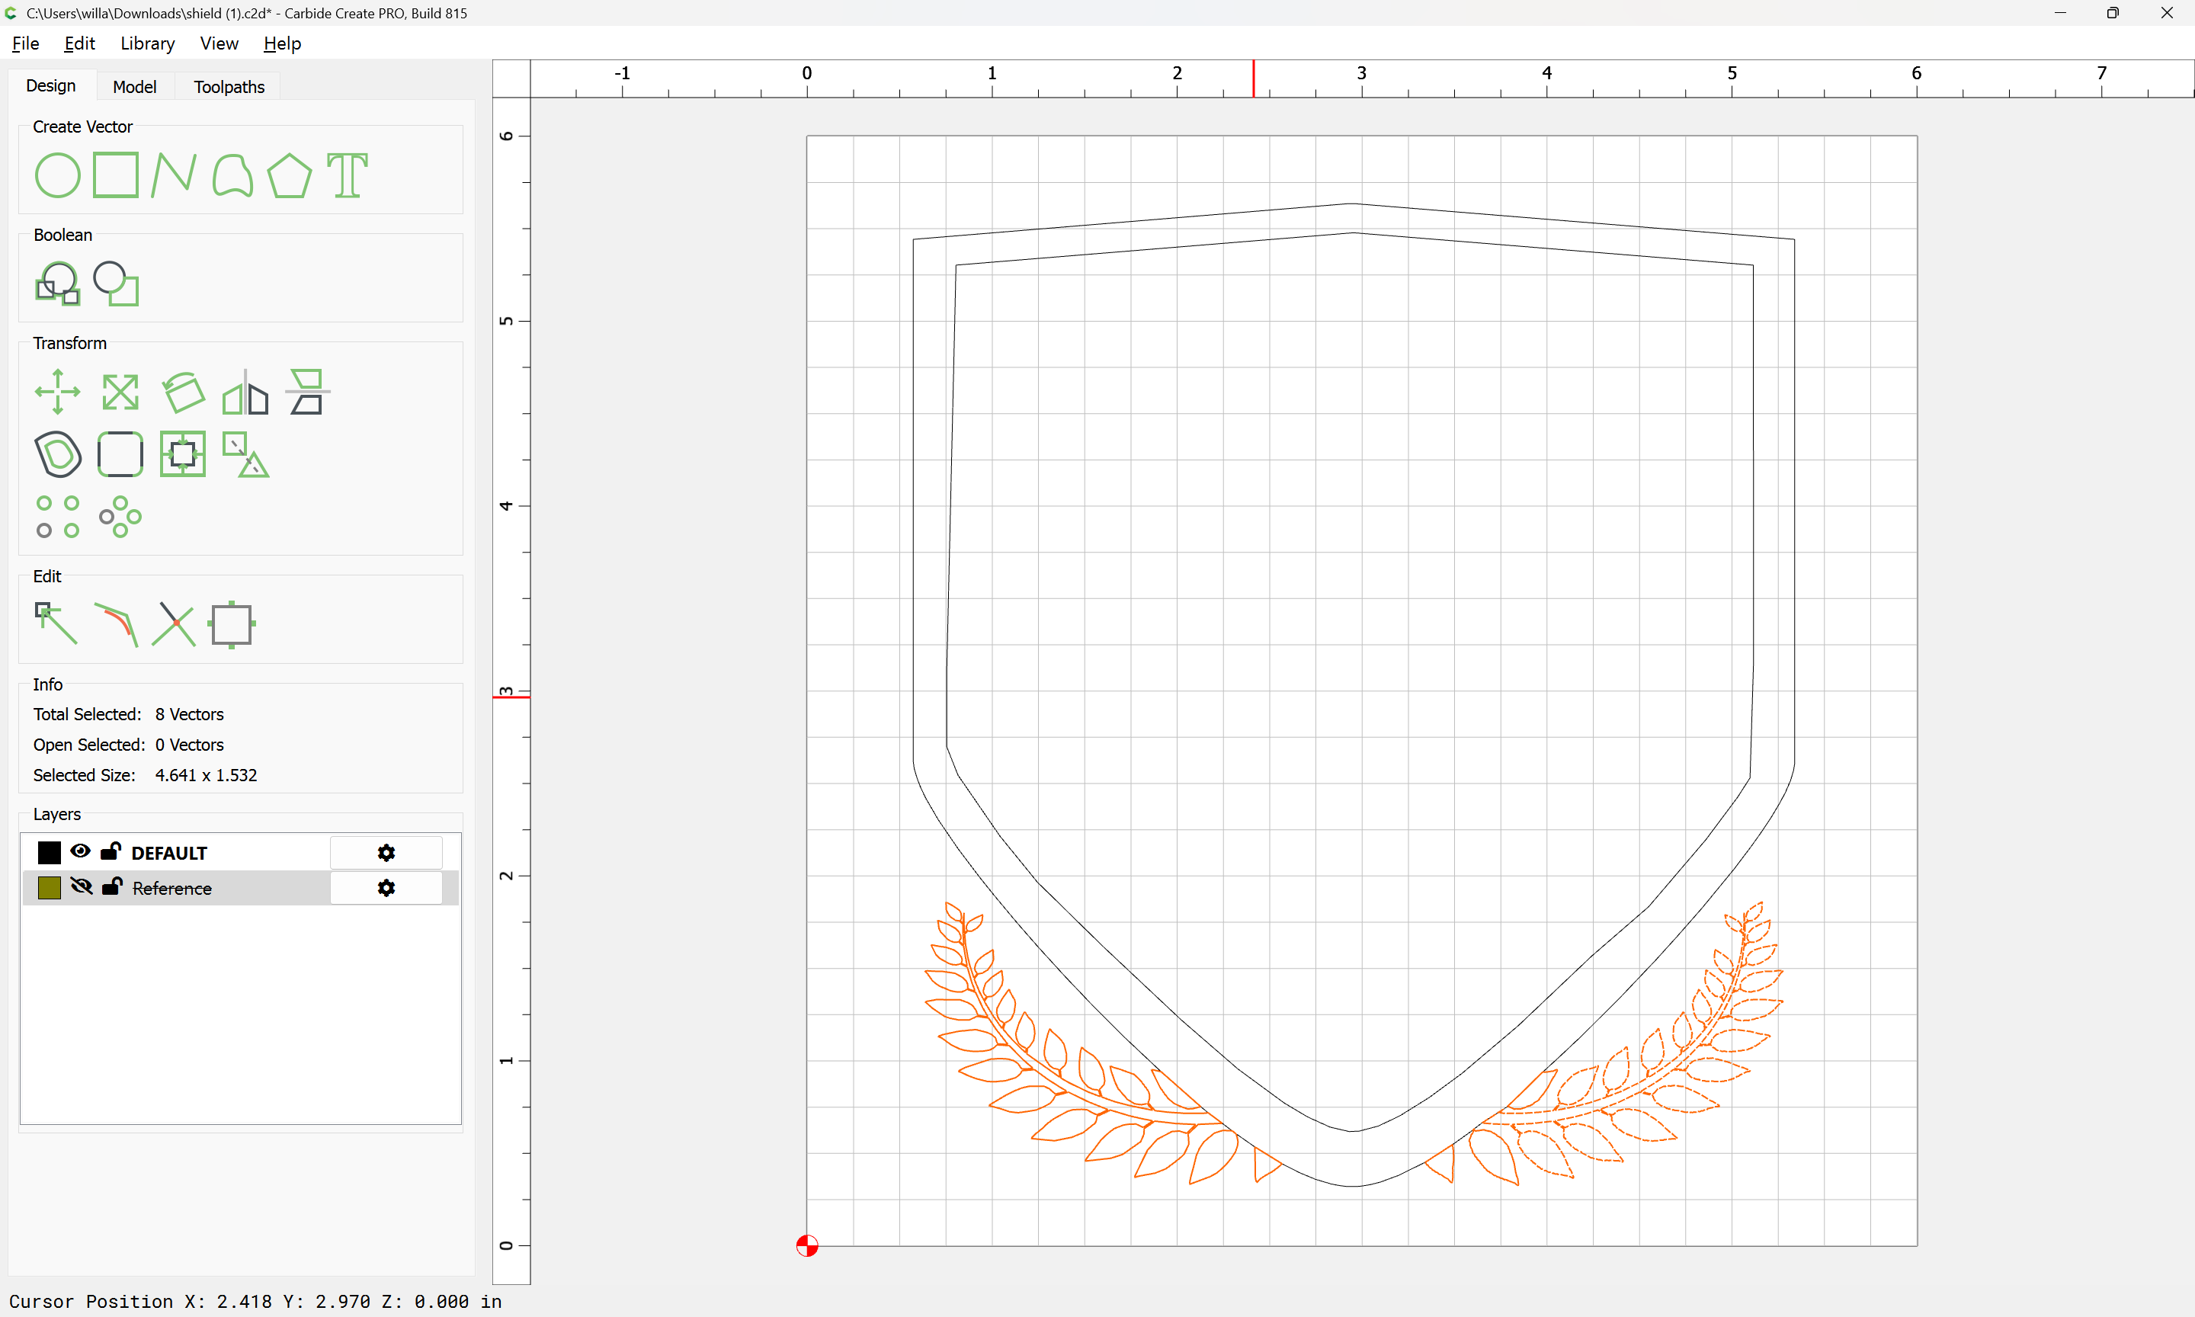This screenshot has width=2195, height=1317.
Task: Open DEFAULT layer gear settings
Action: pos(386,853)
